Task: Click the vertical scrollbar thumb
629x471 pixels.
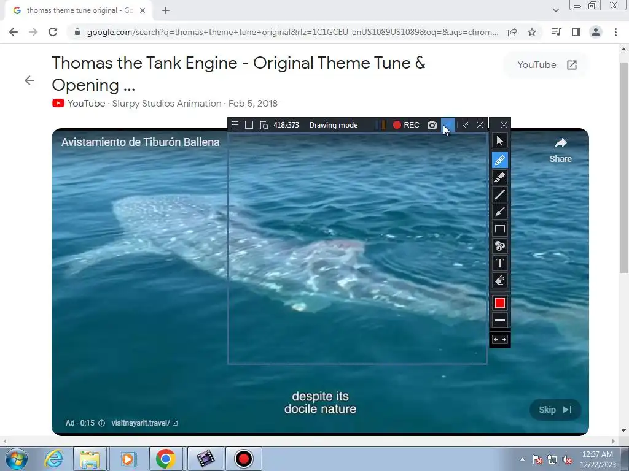Action: [x=623, y=168]
